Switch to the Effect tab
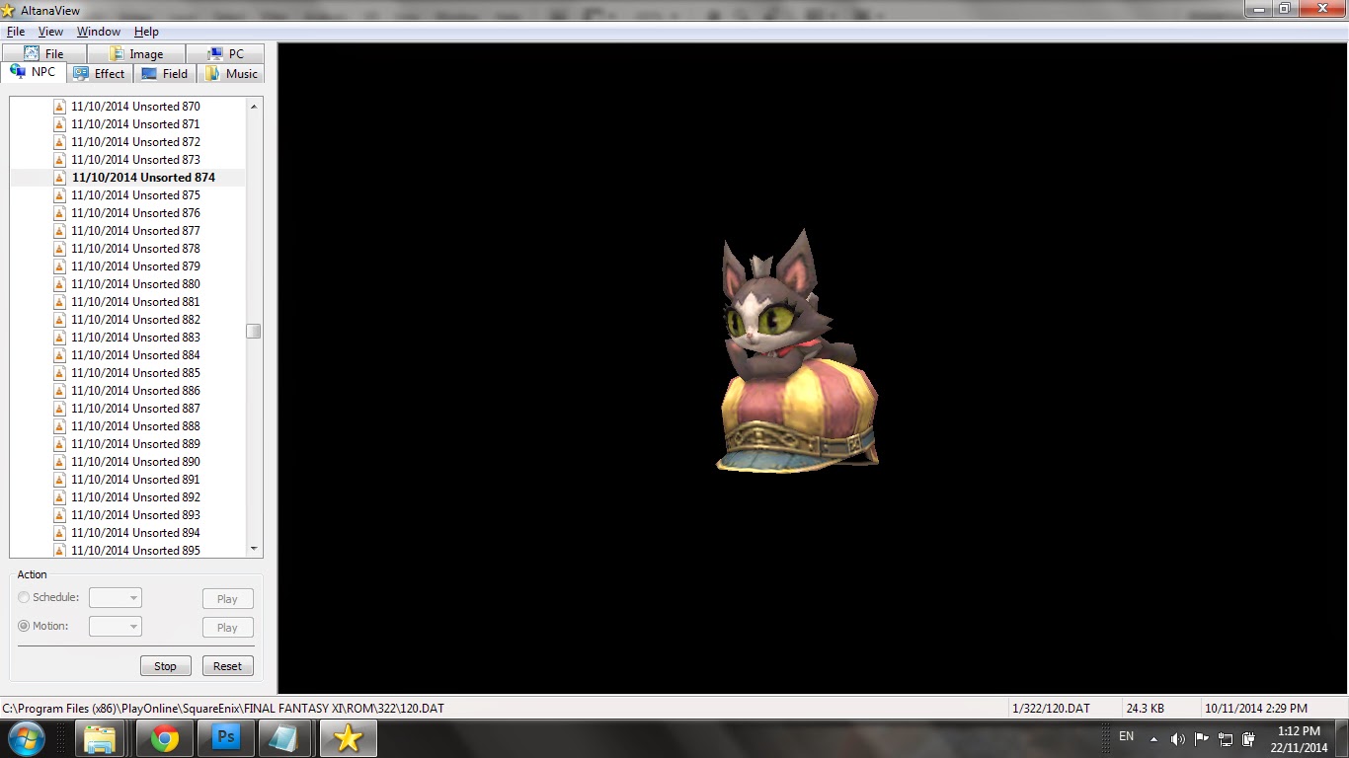 (99, 74)
